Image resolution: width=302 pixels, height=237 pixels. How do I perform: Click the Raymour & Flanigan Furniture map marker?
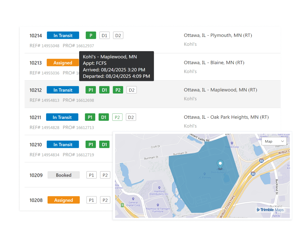point(158,205)
